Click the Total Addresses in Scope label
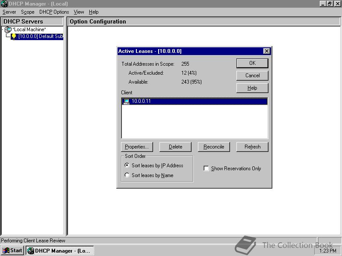 tap(147, 64)
